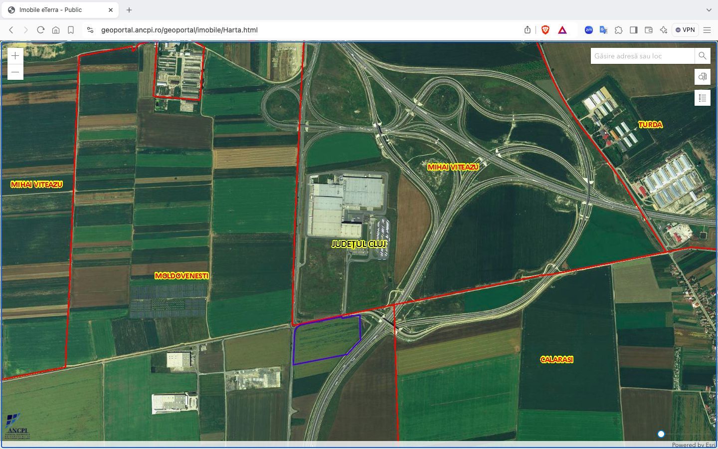Open the Google Translate extension icon
The height and width of the screenshot is (449, 718).
(x=603, y=30)
